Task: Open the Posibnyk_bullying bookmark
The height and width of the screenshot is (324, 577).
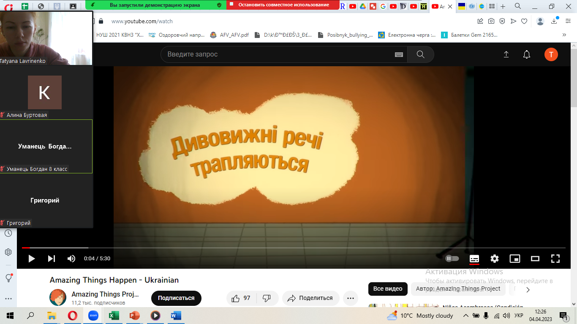Action: click(x=346, y=35)
